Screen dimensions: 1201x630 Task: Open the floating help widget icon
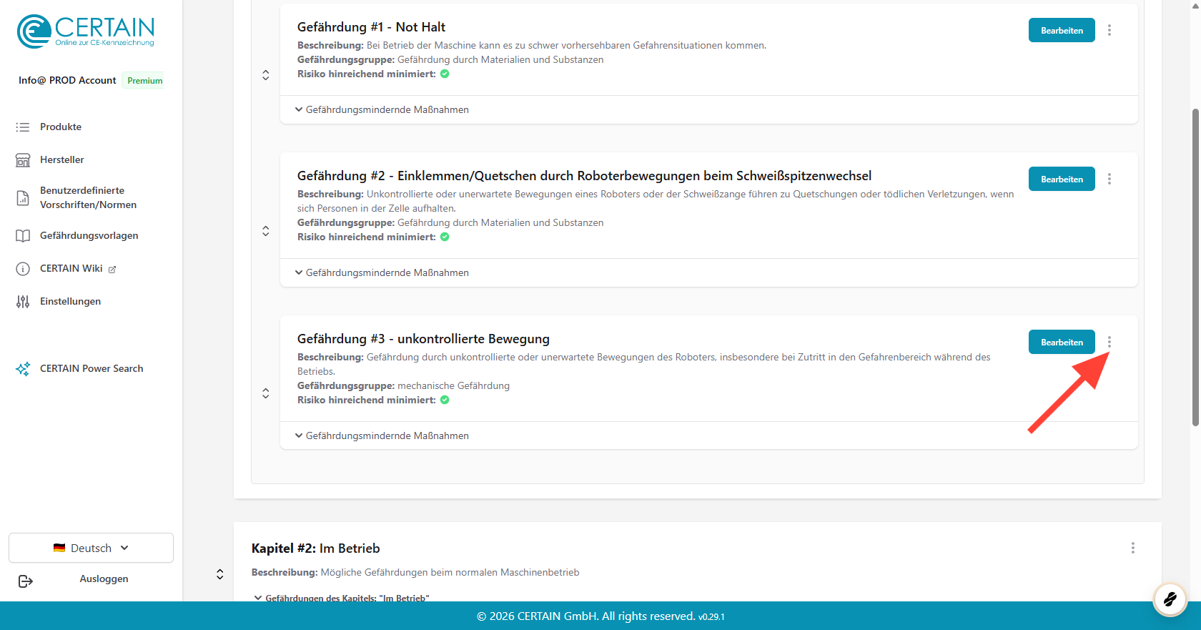click(x=1170, y=599)
